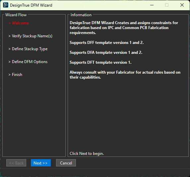Screen dimensions: 190x177
Task: Cancel the DFM Wizard
Action: (66, 163)
